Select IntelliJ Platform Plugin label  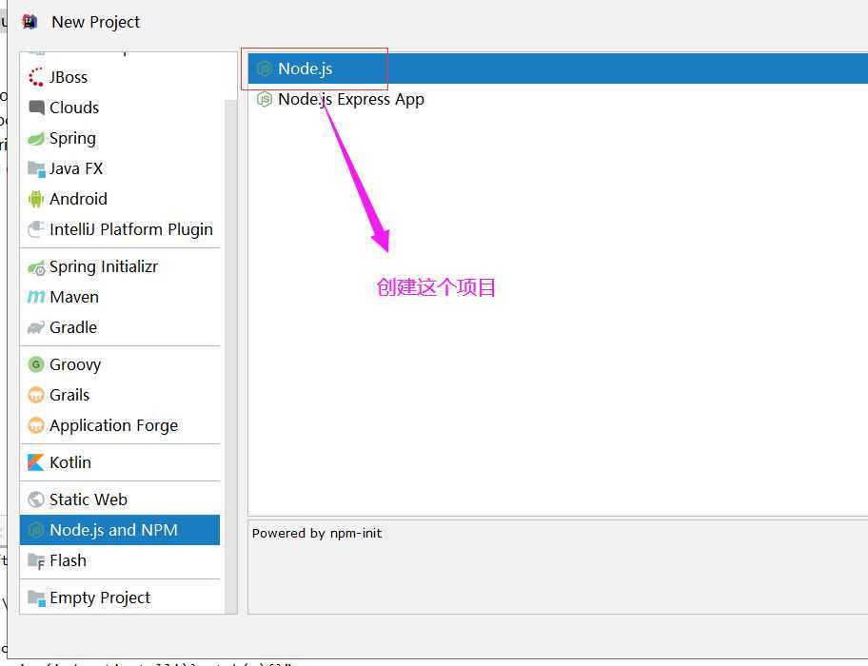tap(131, 229)
